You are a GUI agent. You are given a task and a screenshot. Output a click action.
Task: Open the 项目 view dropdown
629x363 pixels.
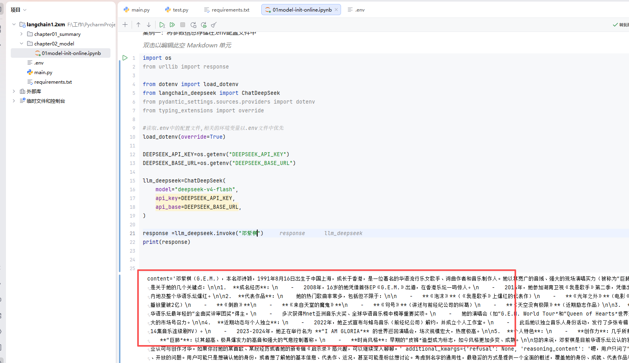(19, 10)
